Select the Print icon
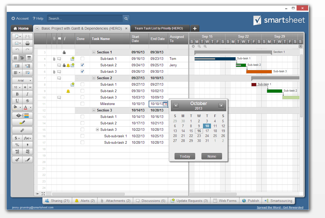 pos(28,43)
